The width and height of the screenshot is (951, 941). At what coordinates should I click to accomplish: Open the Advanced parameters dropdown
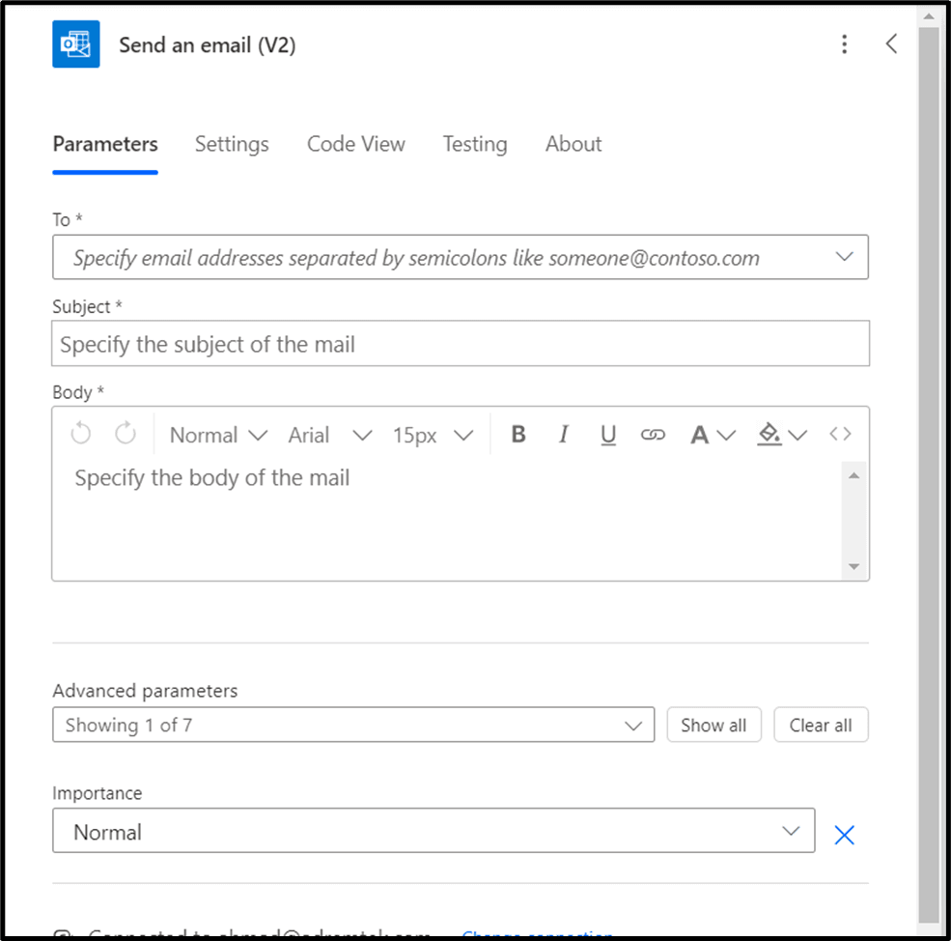click(353, 725)
